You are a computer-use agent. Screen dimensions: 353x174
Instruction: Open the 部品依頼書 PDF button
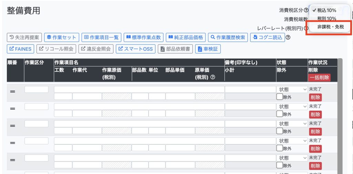(175, 49)
